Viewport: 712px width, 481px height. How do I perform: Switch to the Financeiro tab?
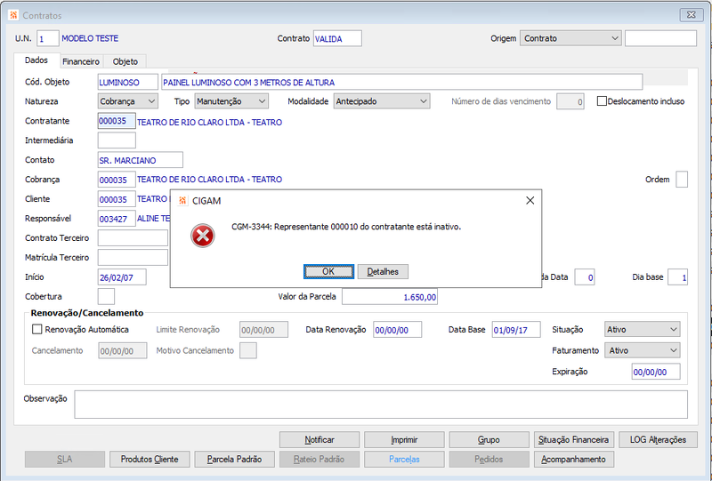tap(81, 61)
